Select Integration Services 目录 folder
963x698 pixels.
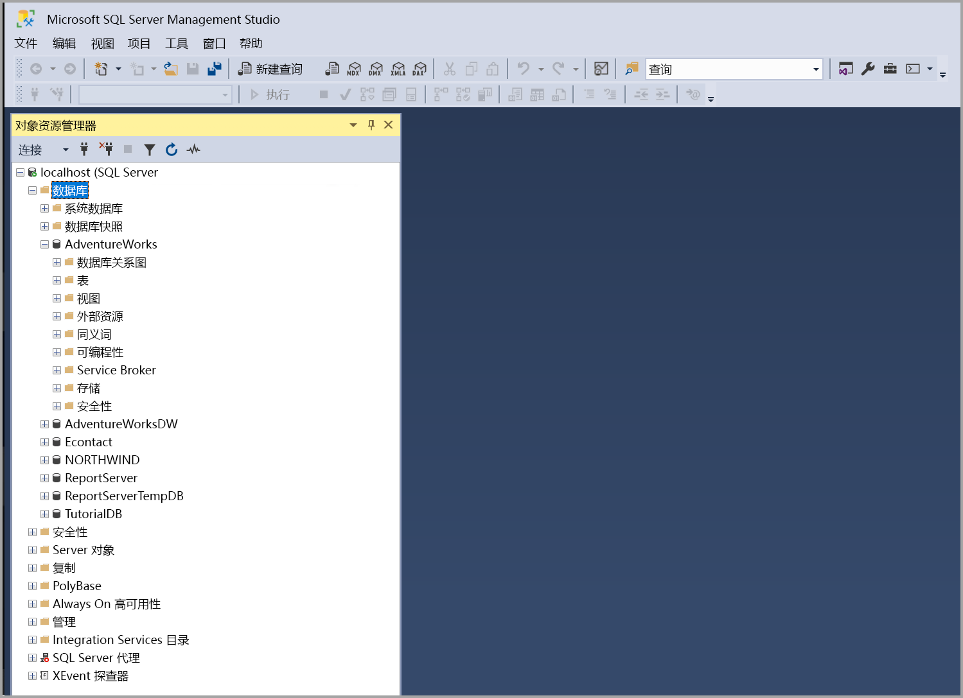(121, 640)
